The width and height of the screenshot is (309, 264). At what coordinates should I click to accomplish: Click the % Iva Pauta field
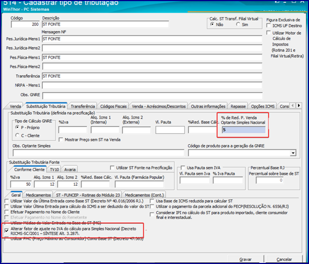(x=228, y=180)
